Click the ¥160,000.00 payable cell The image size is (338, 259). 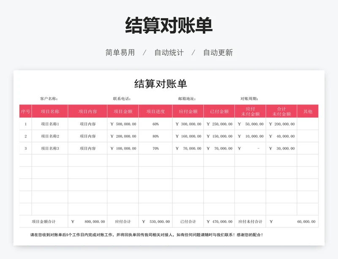pyautogui.click(x=188, y=136)
